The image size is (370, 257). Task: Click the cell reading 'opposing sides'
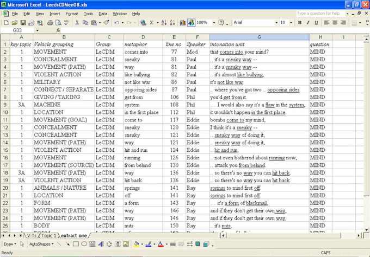(143, 90)
